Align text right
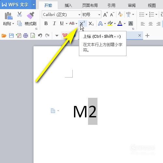 pos(158,23)
